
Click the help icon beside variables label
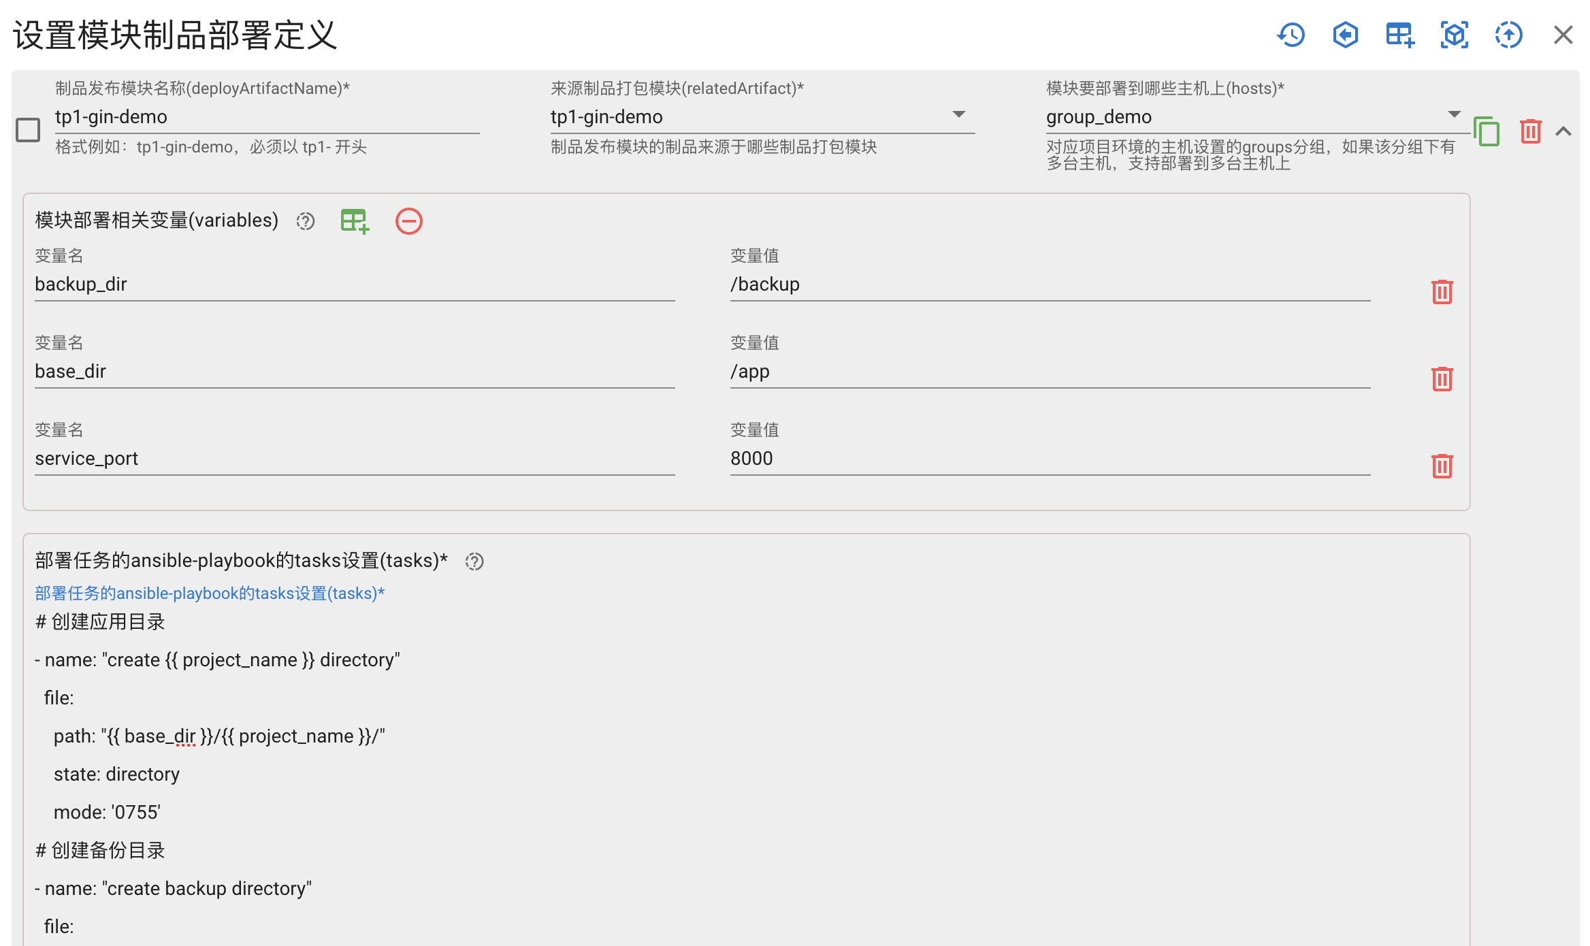[x=305, y=221]
